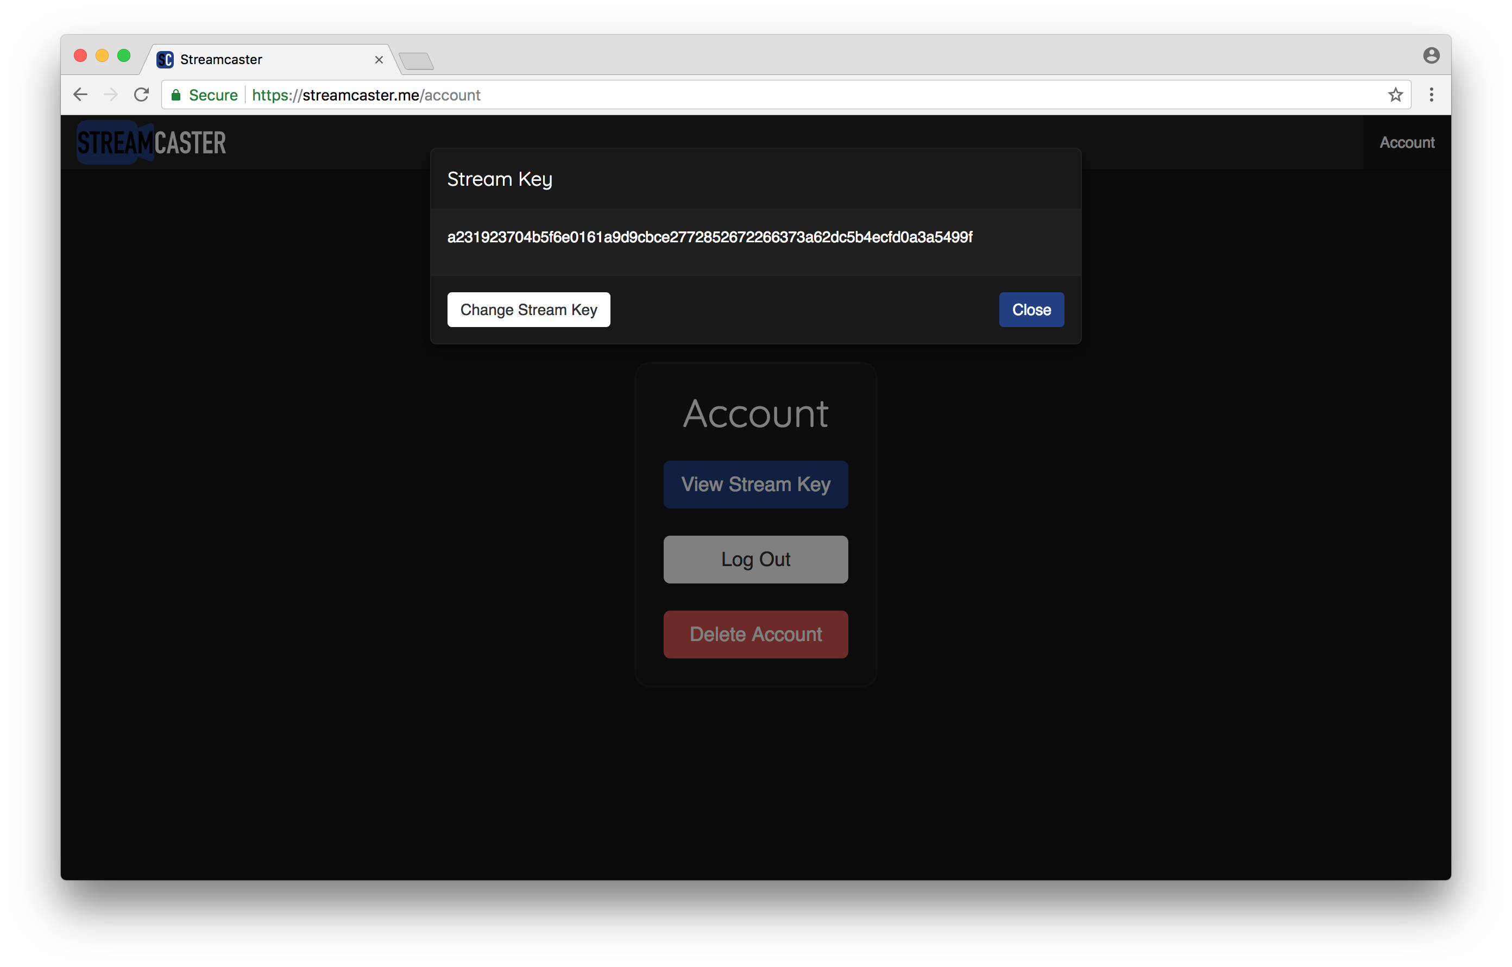Click View Stream Key button

[x=755, y=485]
